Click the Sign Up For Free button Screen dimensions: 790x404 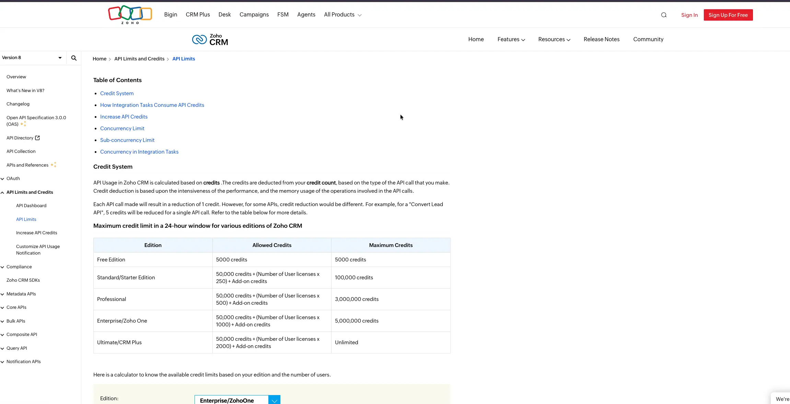pyautogui.click(x=728, y=15)
